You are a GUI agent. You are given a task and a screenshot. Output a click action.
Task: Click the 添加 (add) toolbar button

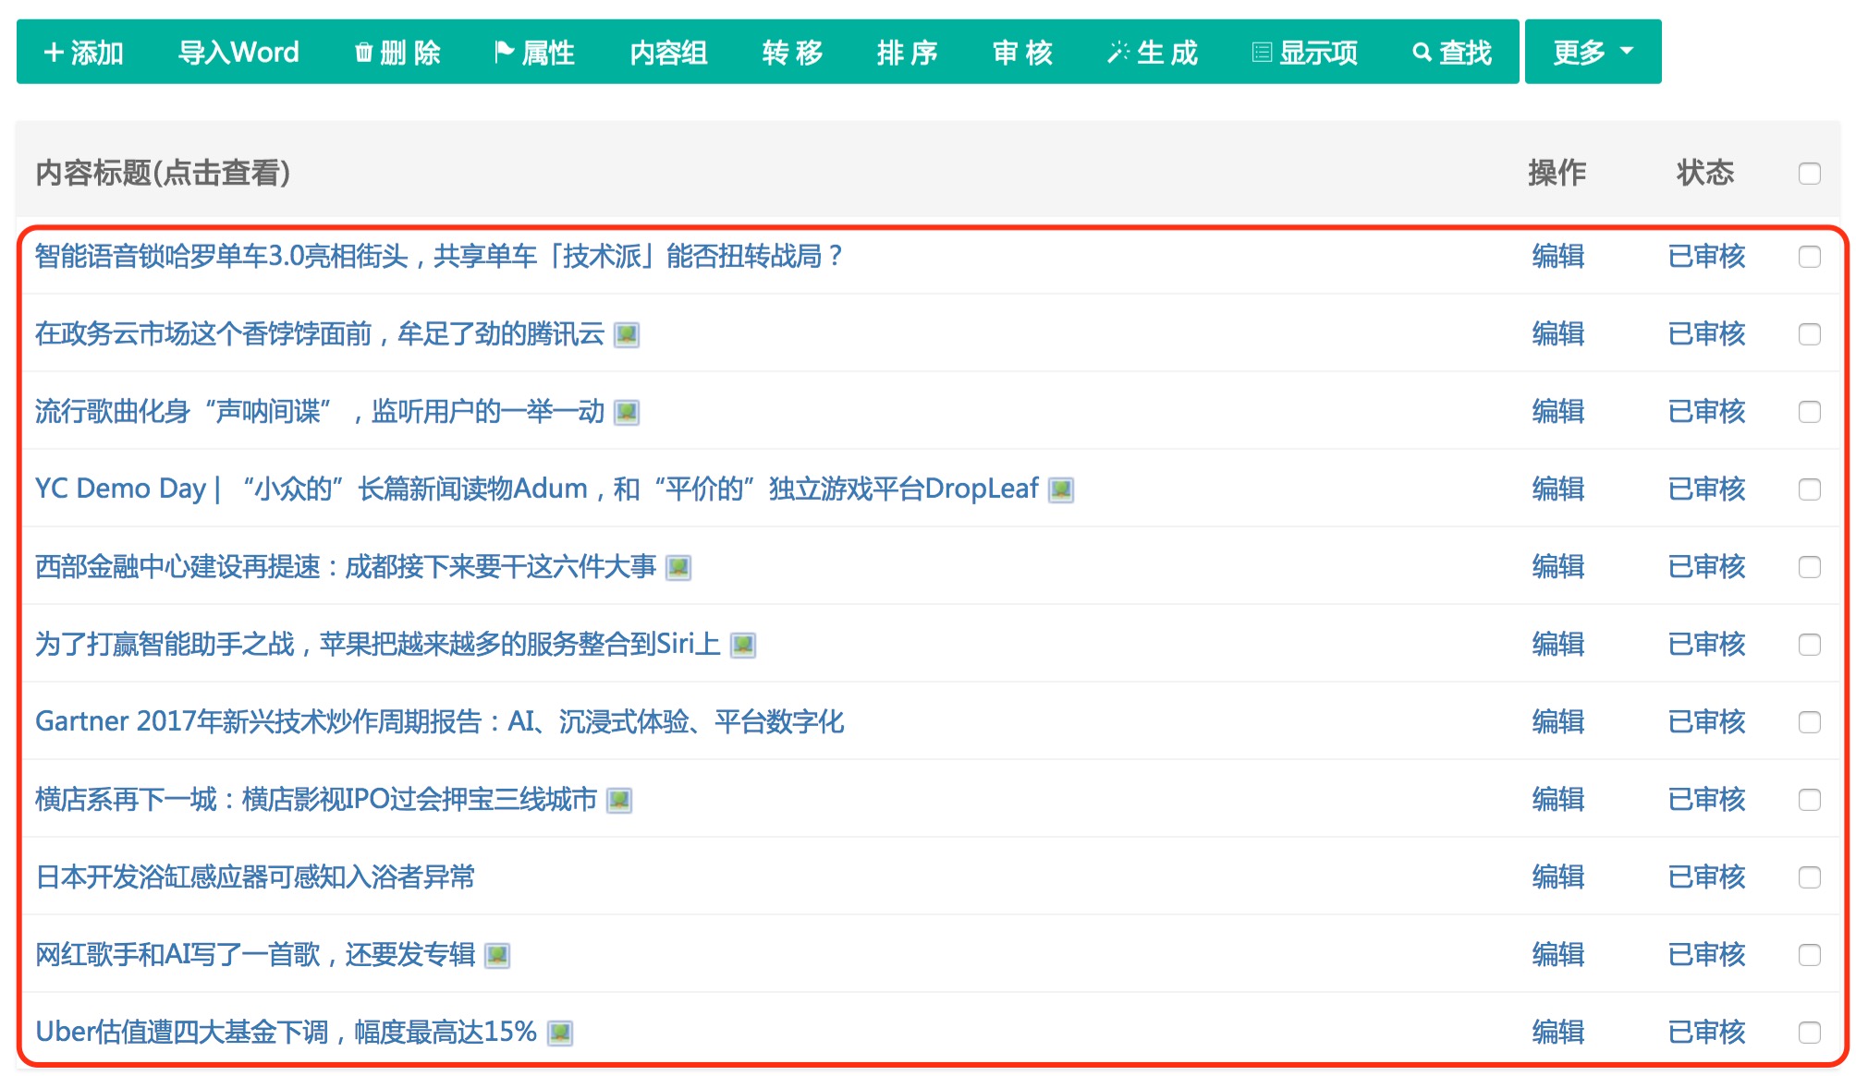point(83,53)
